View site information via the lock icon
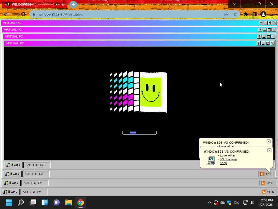The width and height of the screenshot is (278, 209). (x=34, y=14)
